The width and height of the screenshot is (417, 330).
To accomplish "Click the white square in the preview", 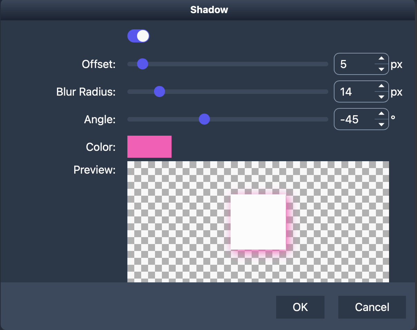I will coord(258,222).
